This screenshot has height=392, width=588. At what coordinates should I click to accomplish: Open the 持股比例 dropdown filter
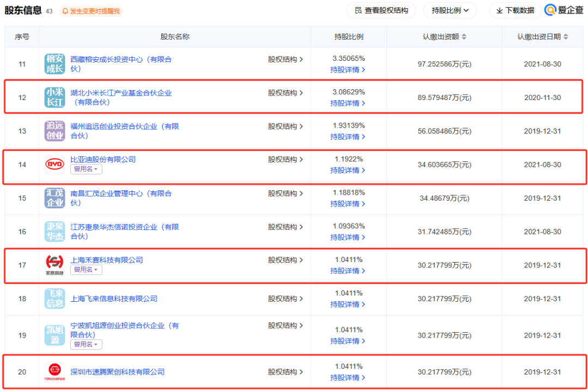click(x=450, y=10)
